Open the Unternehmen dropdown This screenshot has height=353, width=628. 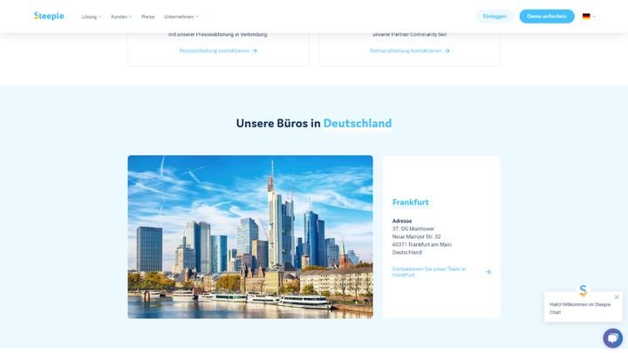[181, 17]
